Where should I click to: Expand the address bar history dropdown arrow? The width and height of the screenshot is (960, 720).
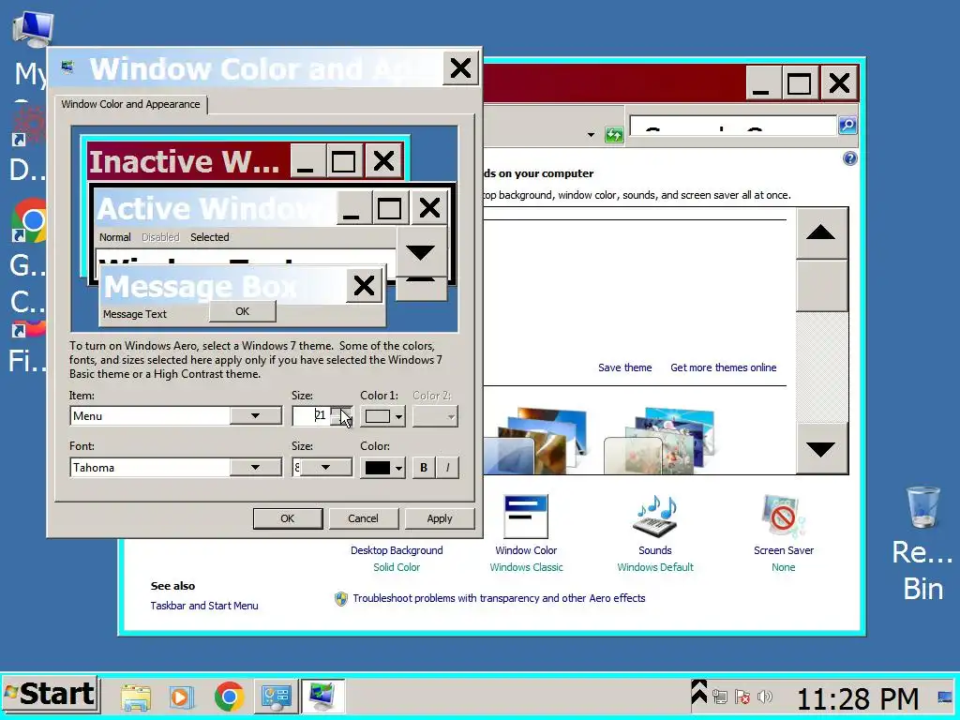click(591, 135)
